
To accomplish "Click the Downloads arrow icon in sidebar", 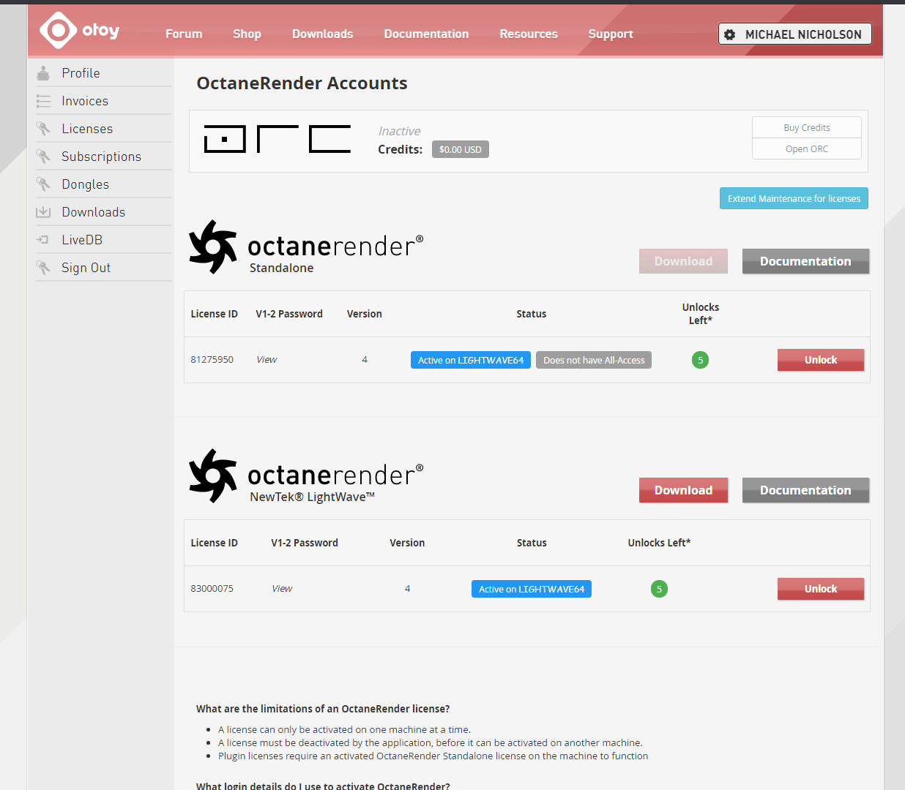I will (43, 212).
